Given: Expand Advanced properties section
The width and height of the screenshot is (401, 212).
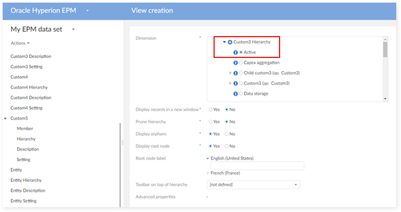Looking at the screenshot, I should (207, 197).
